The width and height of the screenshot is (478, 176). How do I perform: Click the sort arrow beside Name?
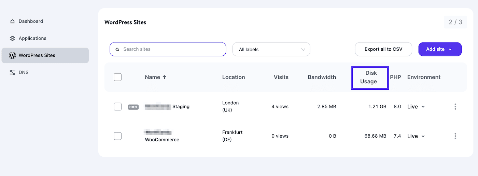164,77
